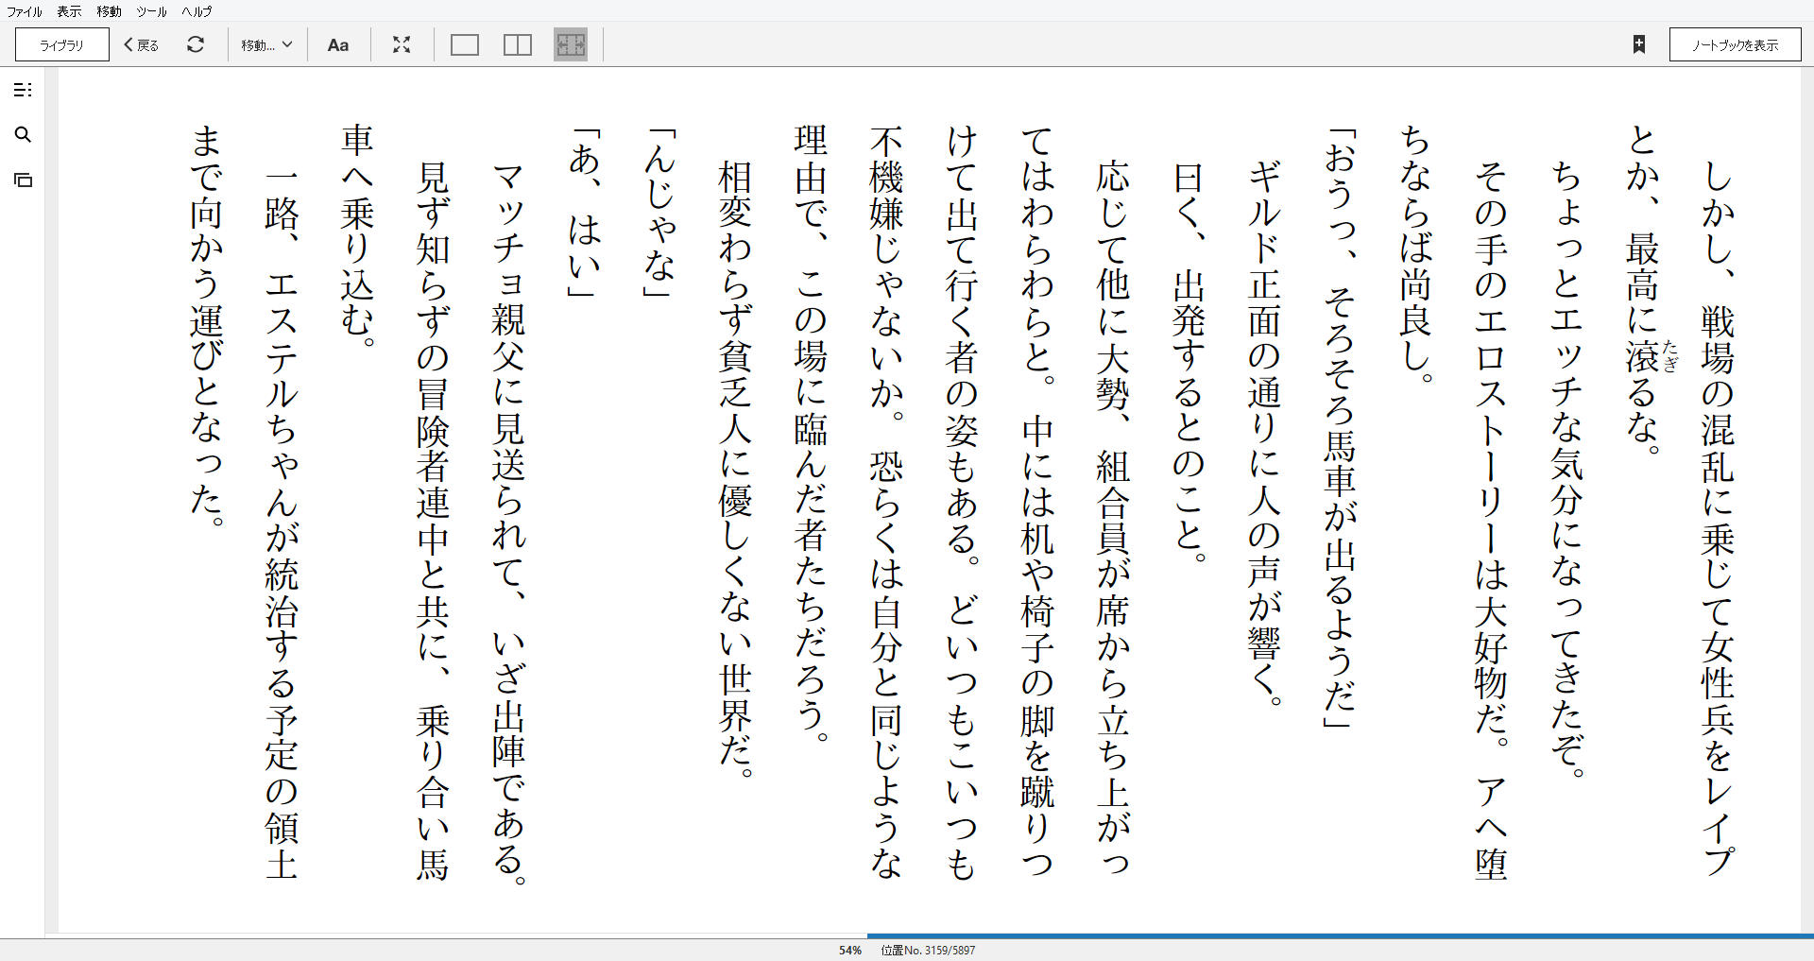
Task: Open the ツール menu
Action: point(151,11)
